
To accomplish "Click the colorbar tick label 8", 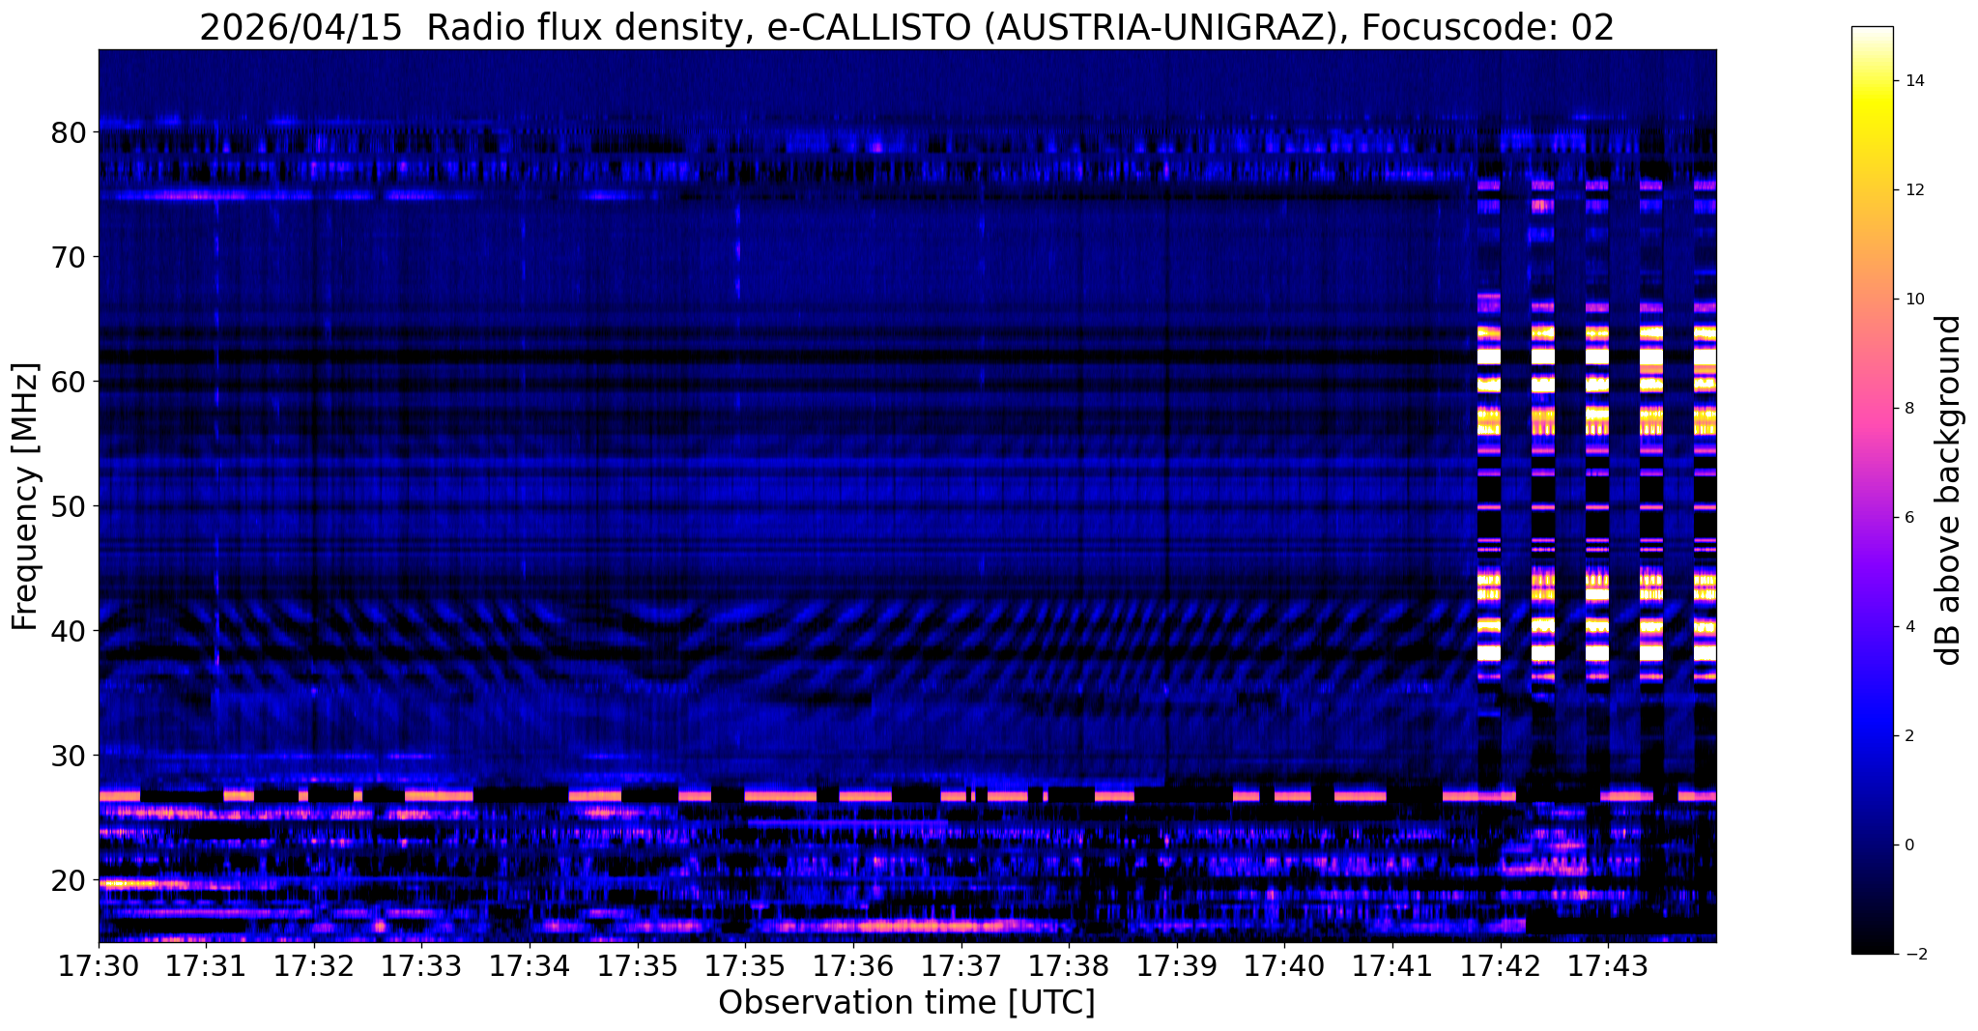I will [1908, 409].
